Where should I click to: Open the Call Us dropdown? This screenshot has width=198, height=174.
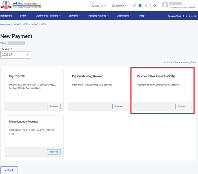pos(99,6)
